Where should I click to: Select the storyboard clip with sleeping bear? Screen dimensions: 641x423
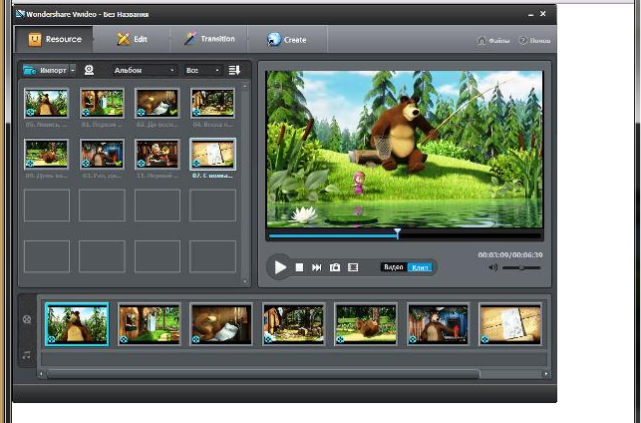(x=221, y=324)
